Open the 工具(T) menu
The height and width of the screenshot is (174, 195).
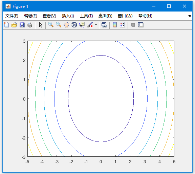pyautogui.click(x=86, y=16)
